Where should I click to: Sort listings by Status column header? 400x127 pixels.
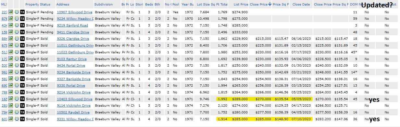coord(45,5)
